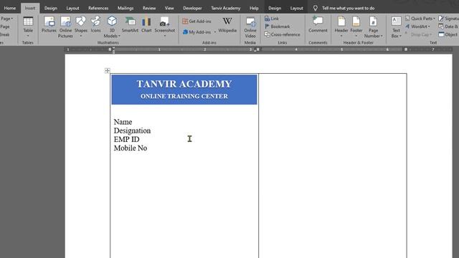Open the Header options
The image size is (459, 258).
click(x=341, y=27)
